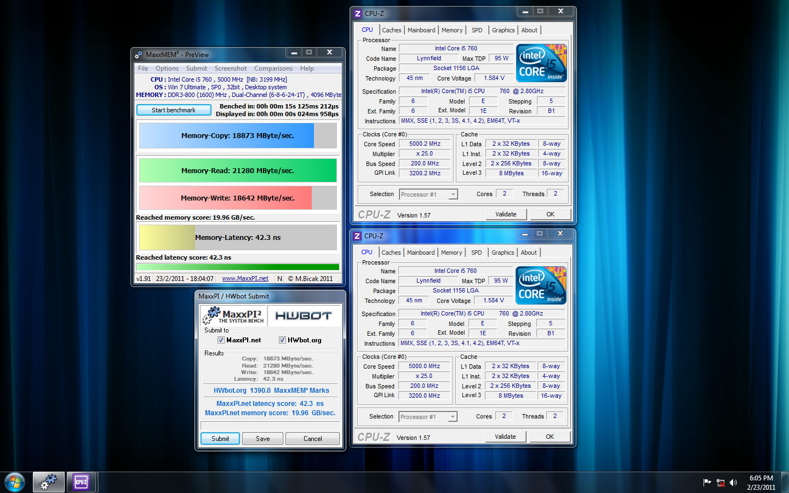Open Processor selection dropdown in lower CPU-Z
Image resolution: width=789 pixels, height=493 pixels.
(428, 417)
